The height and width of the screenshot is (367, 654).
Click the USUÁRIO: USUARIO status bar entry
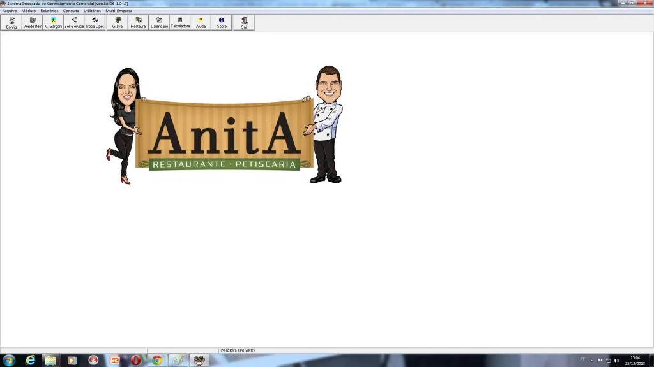click(x=237, y=351)
